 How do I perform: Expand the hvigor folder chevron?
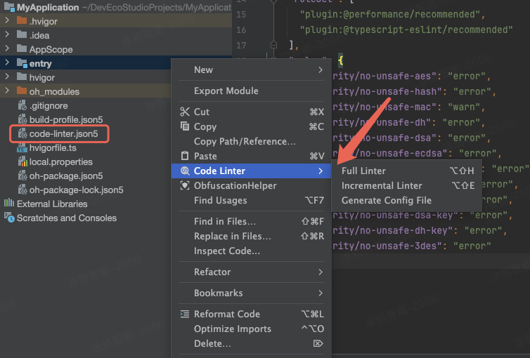coord(7,77)
